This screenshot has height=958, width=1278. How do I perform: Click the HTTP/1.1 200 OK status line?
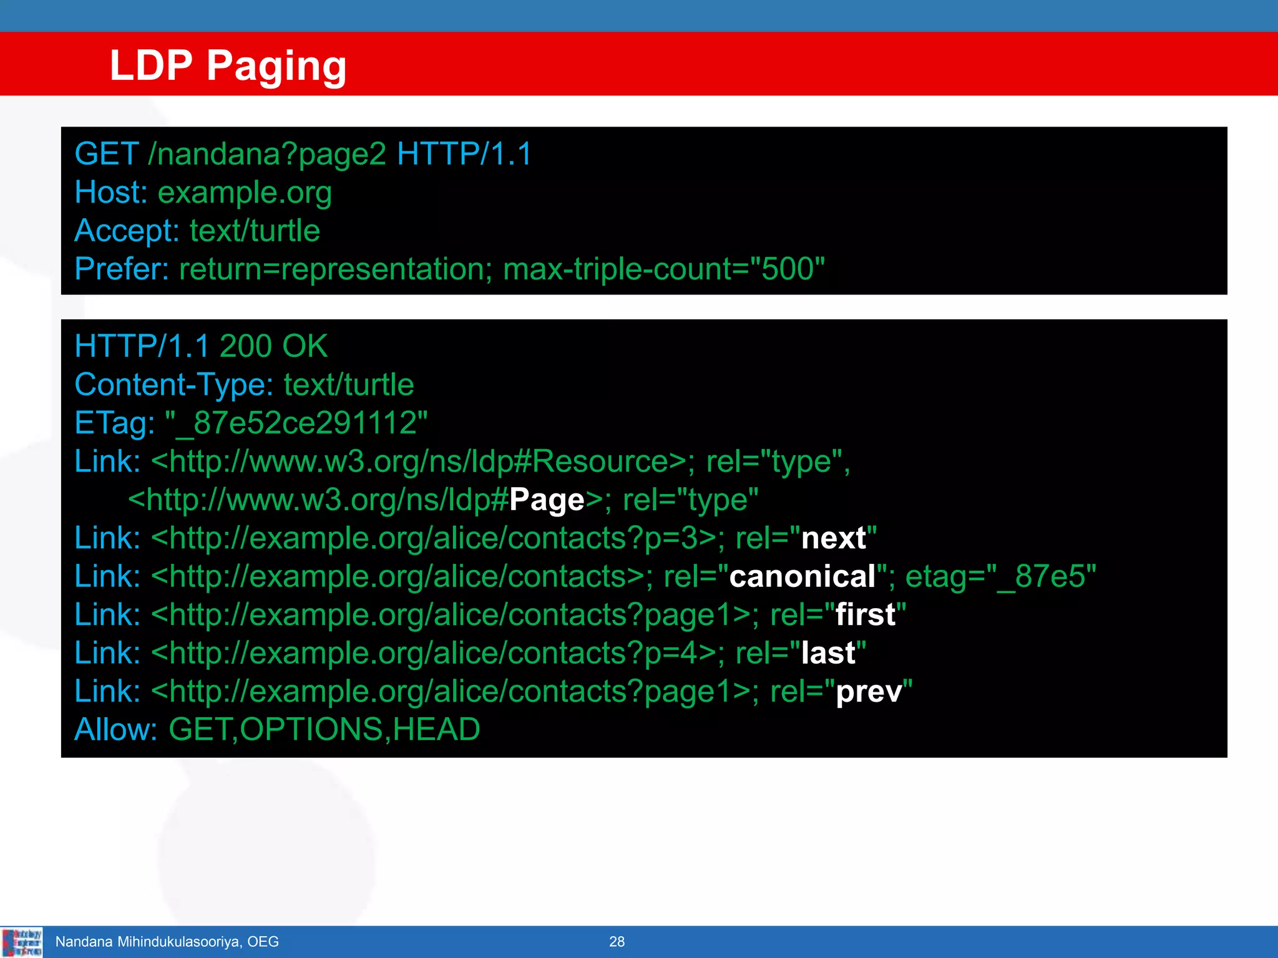click(201, 346)
